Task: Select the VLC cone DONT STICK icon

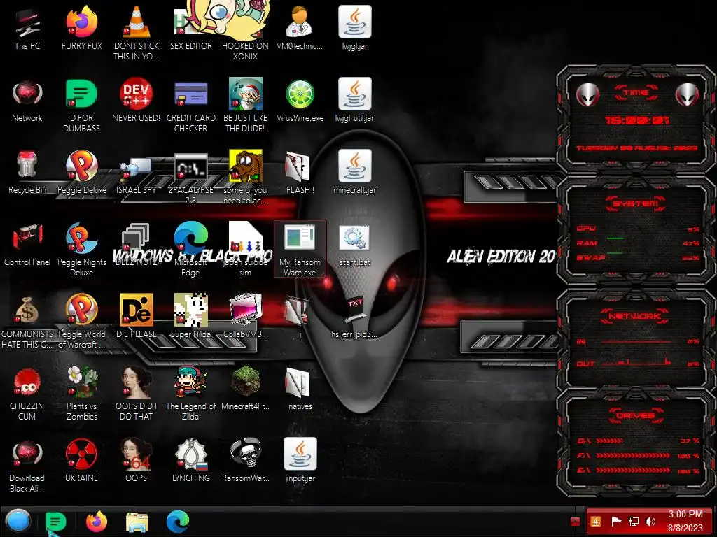Action: click(x=136, y=34)
